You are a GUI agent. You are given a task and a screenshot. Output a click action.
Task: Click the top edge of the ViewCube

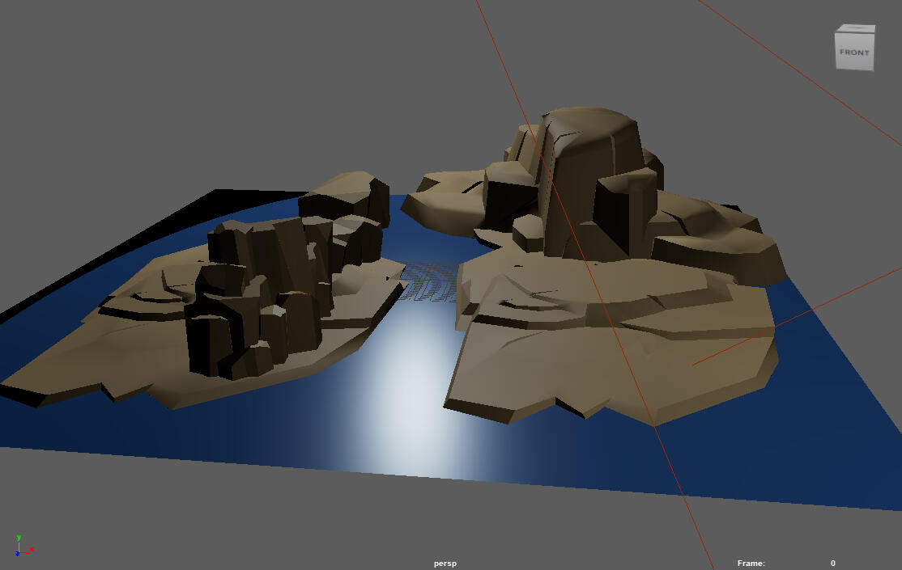(x=856, y=32)
